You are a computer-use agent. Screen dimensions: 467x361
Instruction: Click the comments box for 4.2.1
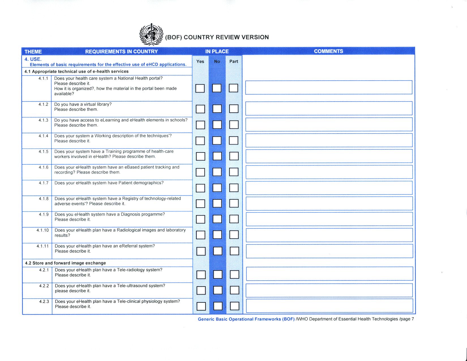point(329,274)
